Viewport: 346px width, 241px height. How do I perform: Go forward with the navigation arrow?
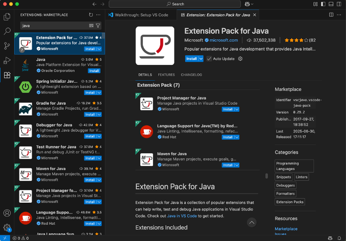pos(103,4)
